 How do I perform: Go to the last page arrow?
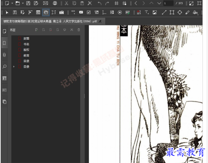[143, 3]
